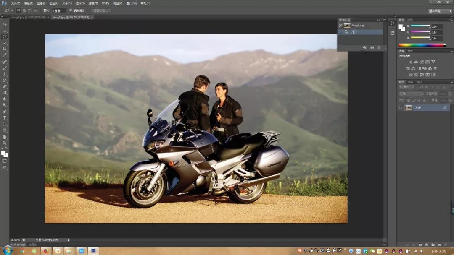
Task: Toggle the anti-alias checkbox in options bar
Action: coord(71,10)
